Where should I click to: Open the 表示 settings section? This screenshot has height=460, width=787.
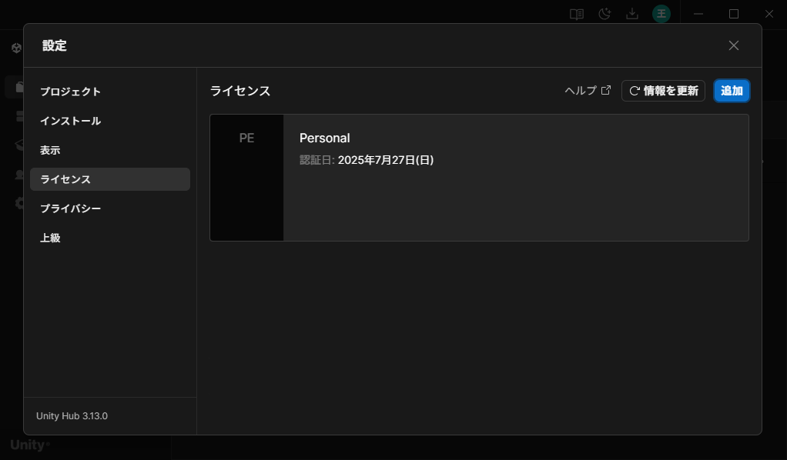click(110, 150)
